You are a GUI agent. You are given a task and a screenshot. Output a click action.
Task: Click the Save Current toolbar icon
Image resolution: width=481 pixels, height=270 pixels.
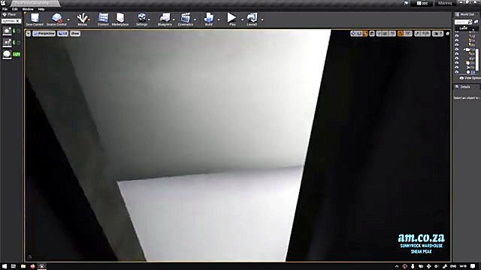coord(35,19)
